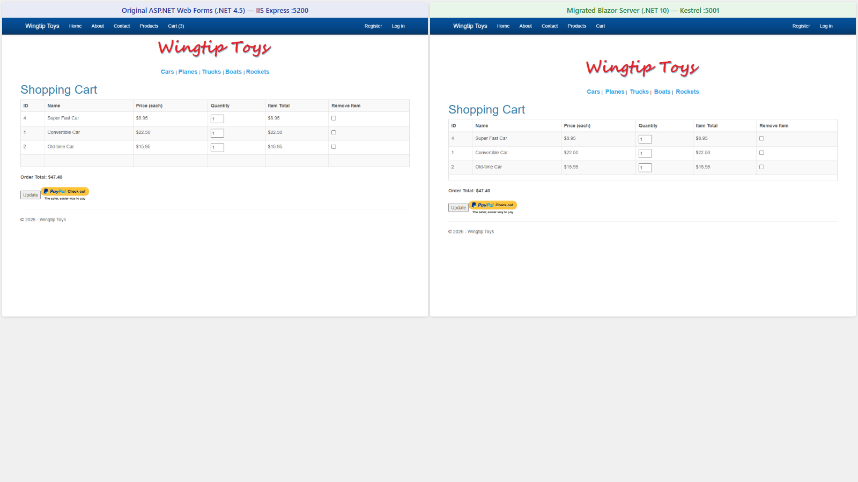The height and width of the screenshot is (482, 858).
Task: Click the Wingtip Toys script logo on original site
Action: 213,48
